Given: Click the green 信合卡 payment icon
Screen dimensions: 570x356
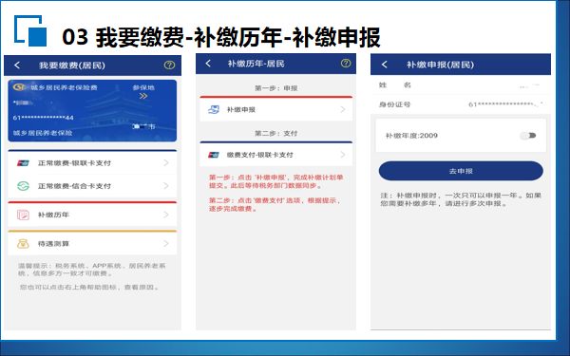Looking at the screenshot, I should tap(23, 186).
